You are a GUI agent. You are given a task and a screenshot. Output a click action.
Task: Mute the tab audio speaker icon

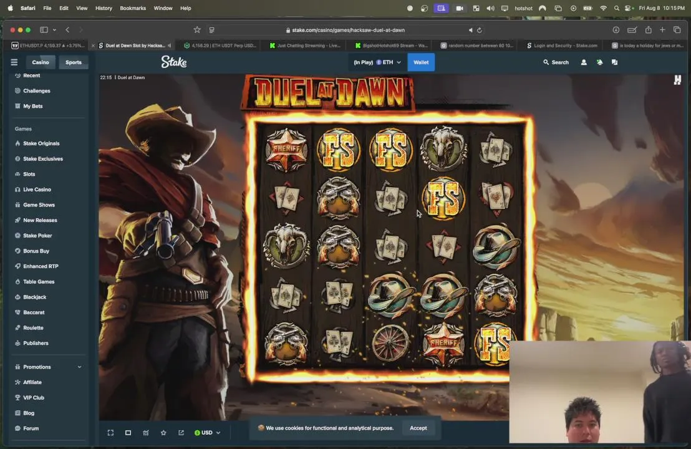(x=470, y=30)
